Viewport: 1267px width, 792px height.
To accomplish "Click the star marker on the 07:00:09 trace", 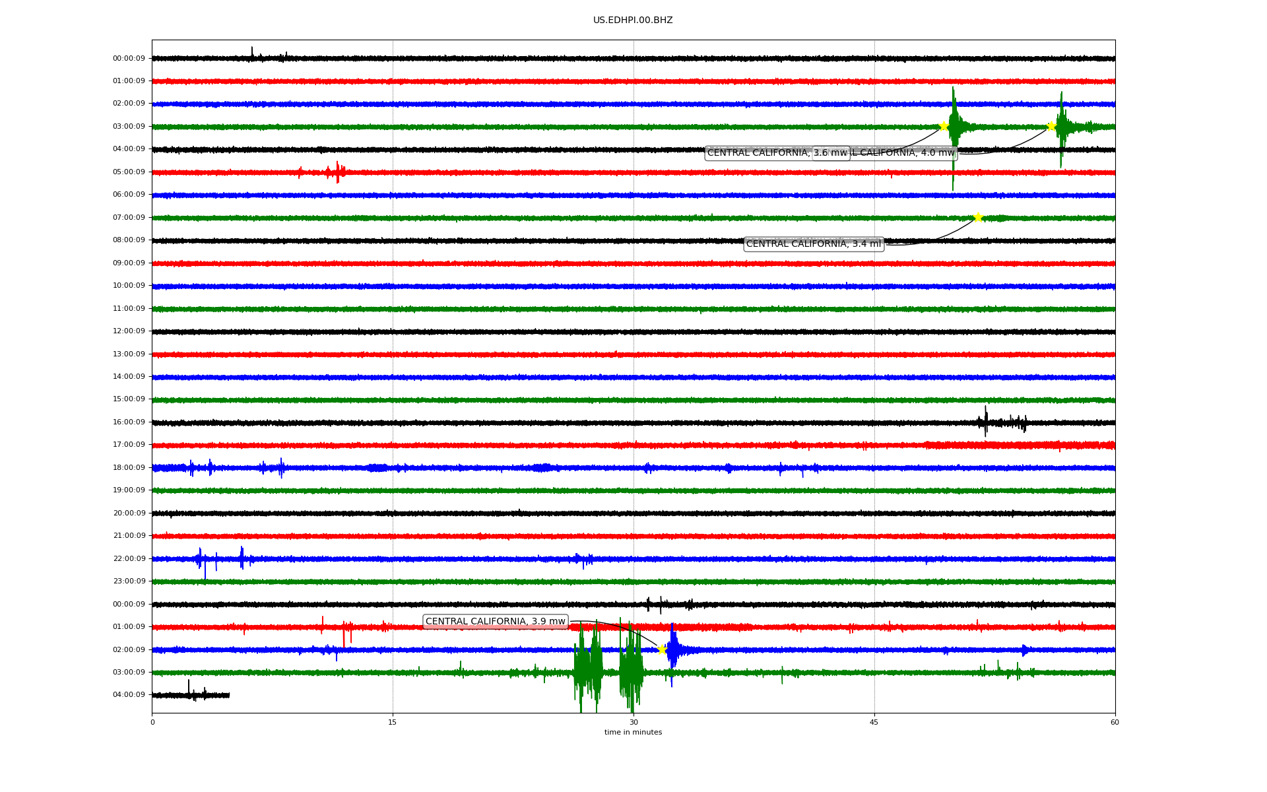I will [978, 217].
